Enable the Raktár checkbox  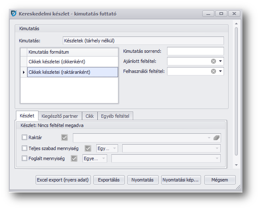24,137
